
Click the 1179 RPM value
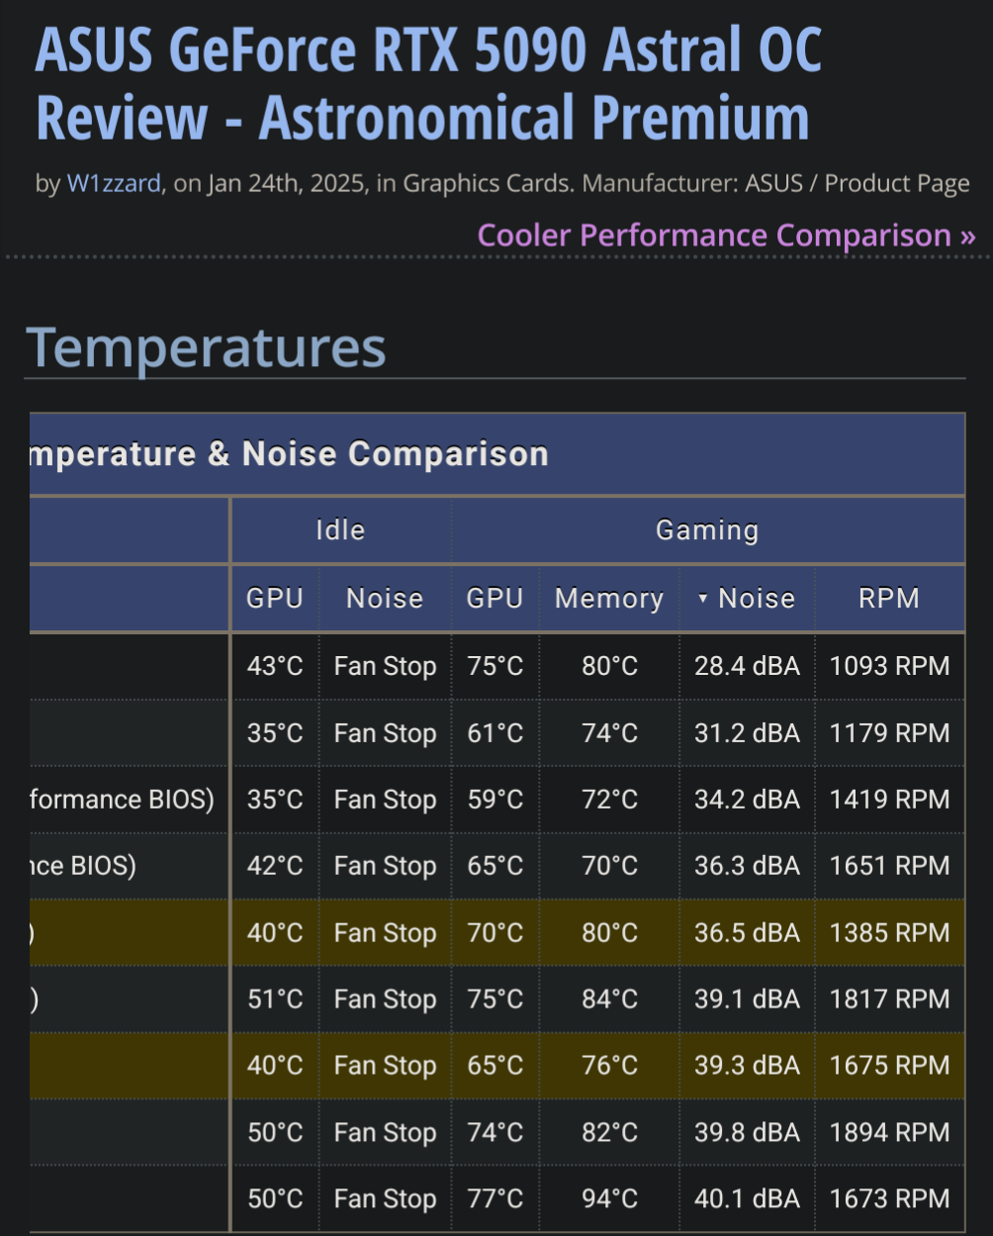[889, 733]
